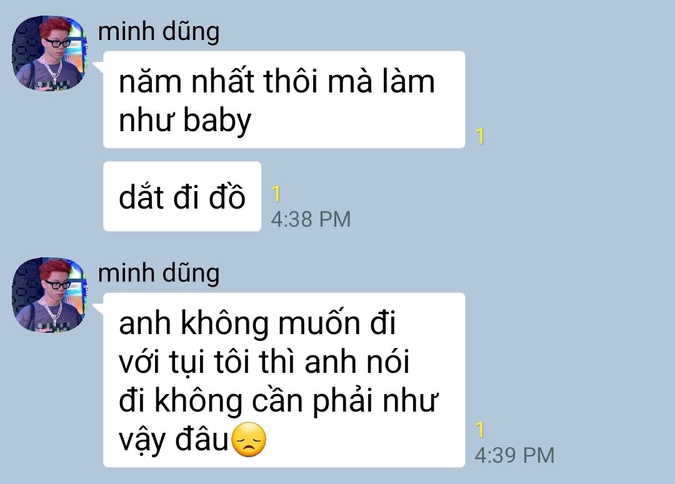The width and height of the screenshot is (675, 484).
Task: Select the 'anh không muốn đi' message bubble
Action: coord(284,380)
